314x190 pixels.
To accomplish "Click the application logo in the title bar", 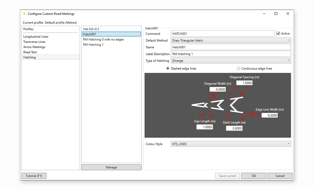I will coord(24,14).
